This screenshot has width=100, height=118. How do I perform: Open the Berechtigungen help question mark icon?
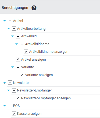[x=34, y=8]
